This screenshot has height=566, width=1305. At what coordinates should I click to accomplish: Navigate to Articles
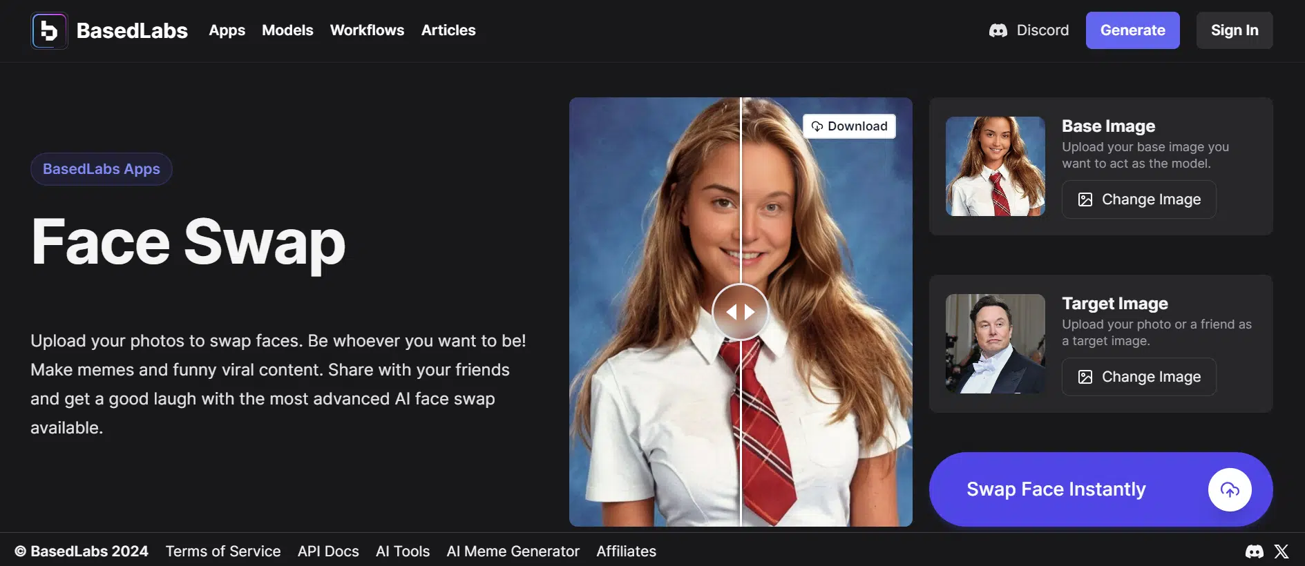pos(448,30)
